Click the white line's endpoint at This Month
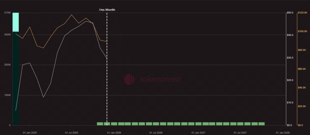310x135 pixels. click(107, 58)
